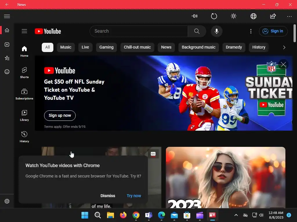This screenshot has width=297, height=222.
Task: Expand hidden system tray icons
Action: point(236,215)
